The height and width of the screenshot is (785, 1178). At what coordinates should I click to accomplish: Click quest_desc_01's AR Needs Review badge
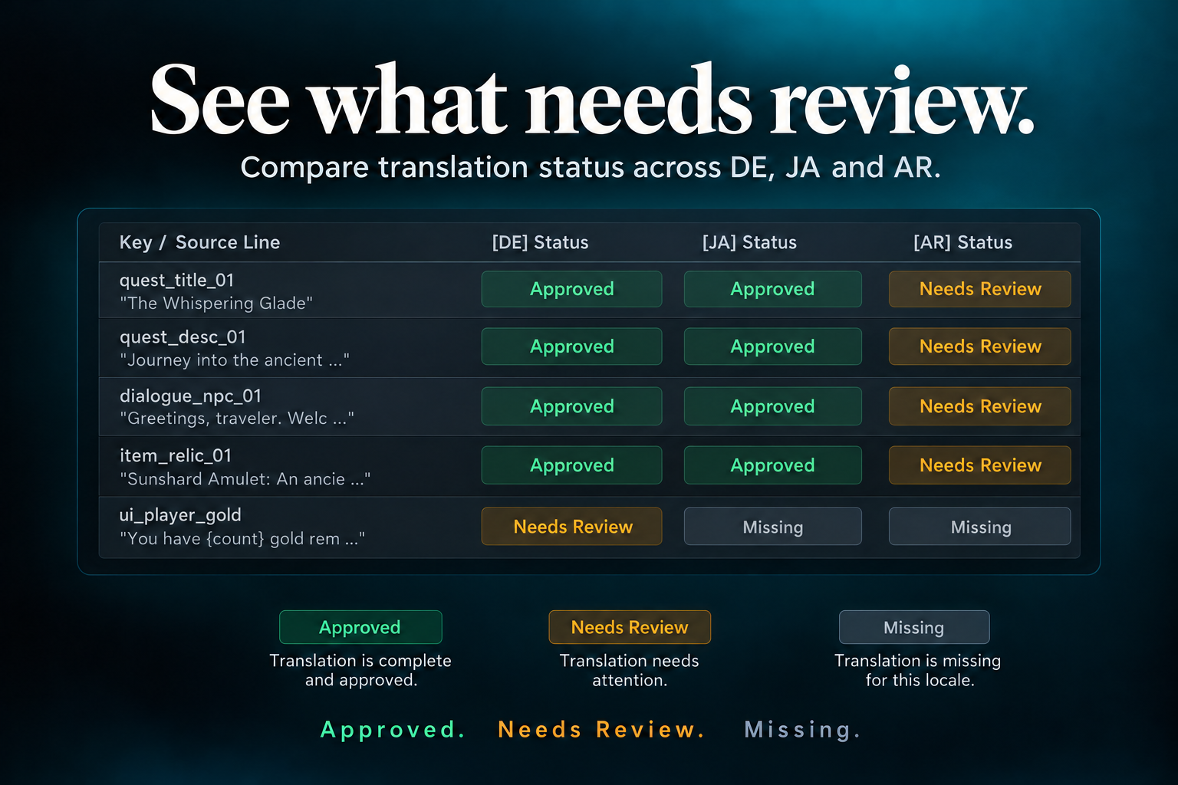979,347
